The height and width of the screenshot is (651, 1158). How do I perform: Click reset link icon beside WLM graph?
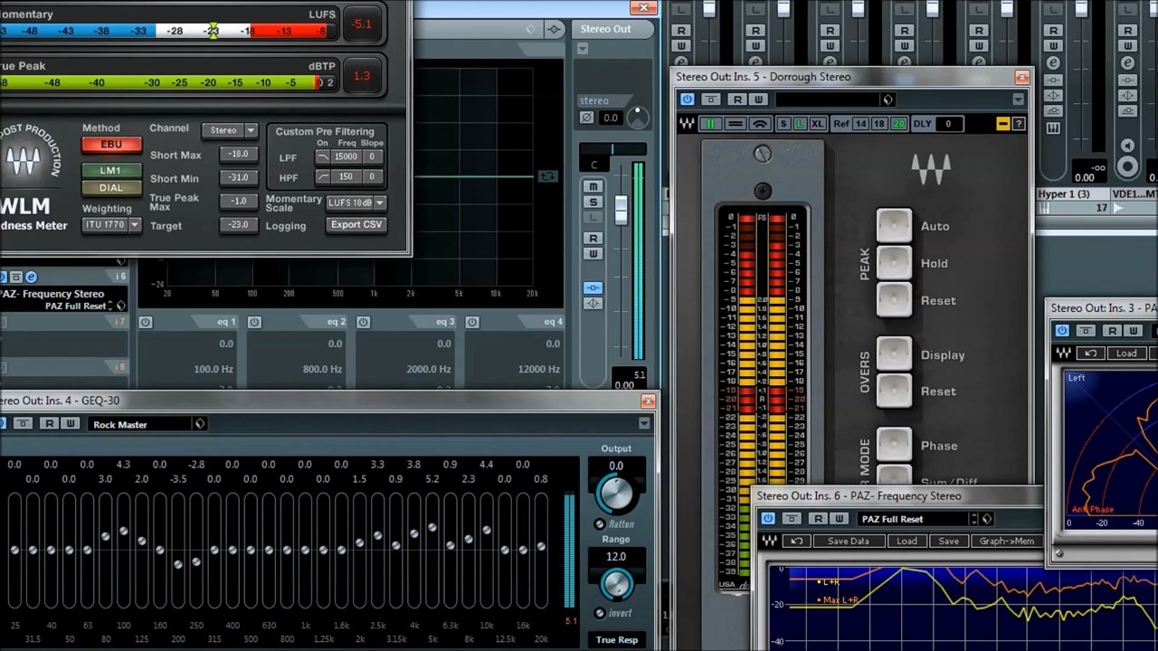point(547,176)
